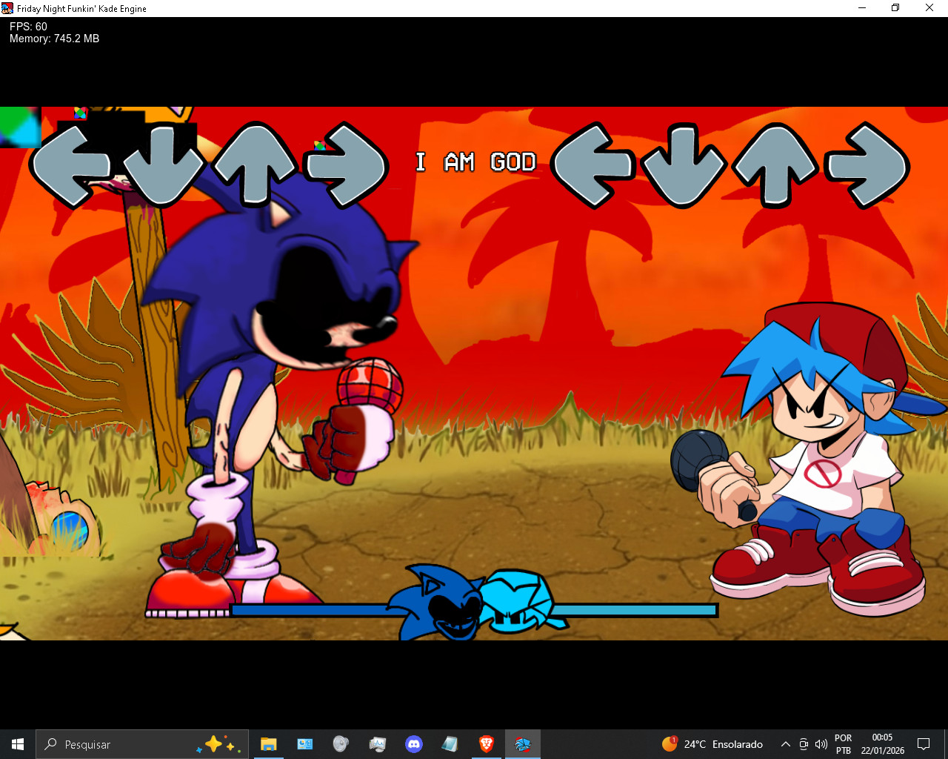Expand the hidden system tray icons

(x=786, y=744)
